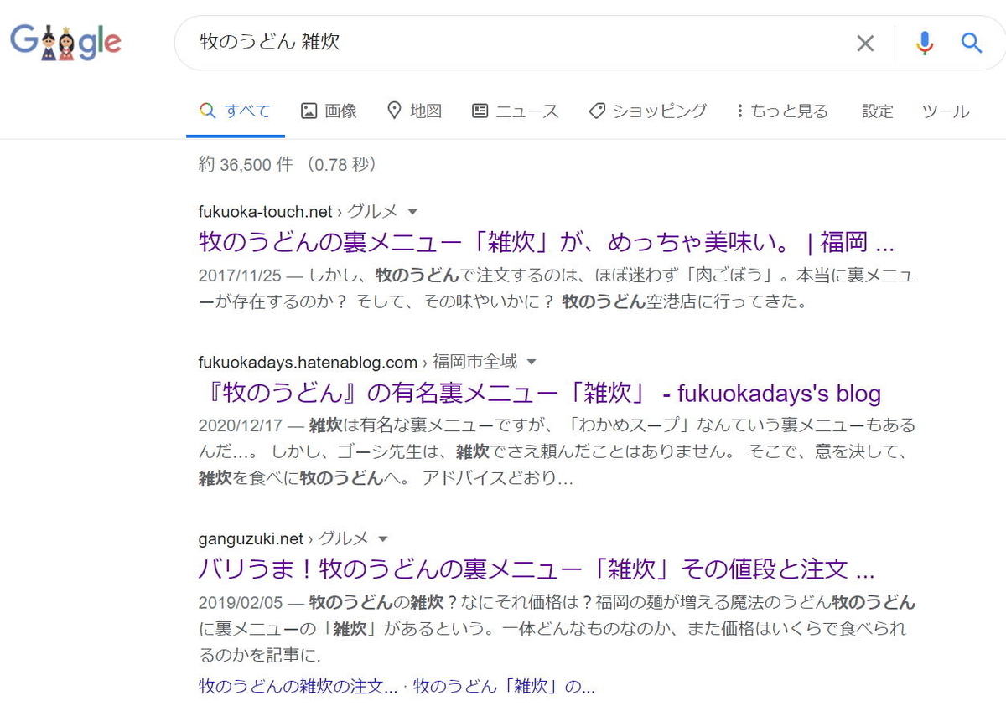The width and height of the screenshot is (1006, 716).
Task: Click the 2020/12/17 snippet date
Action: 241,425
